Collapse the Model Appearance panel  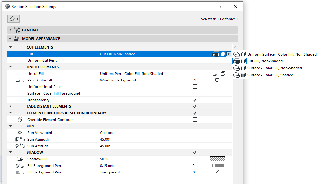[x=10, y=39]
